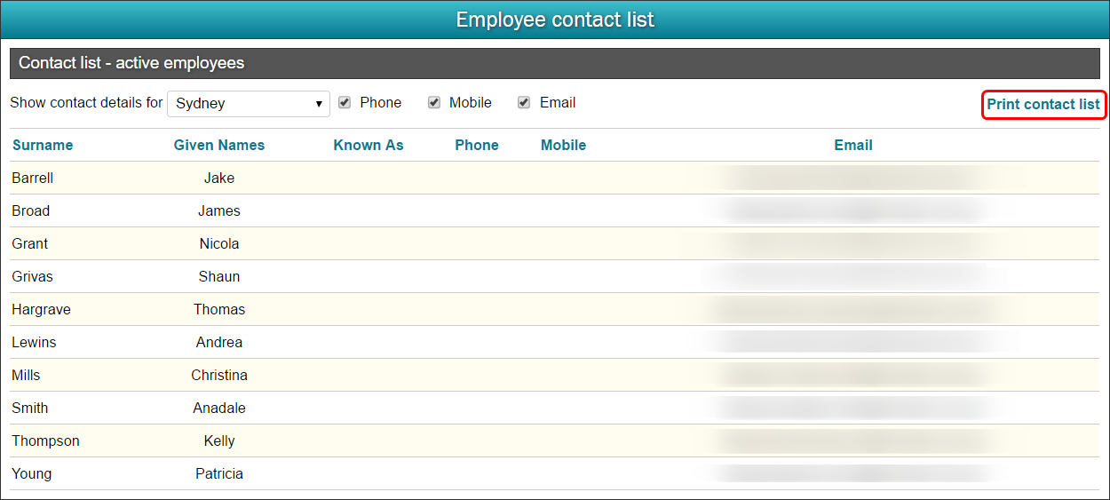Open the Sydney location dropdown
The width and height of the screenshot is (1110, 500).
point(249,104)
